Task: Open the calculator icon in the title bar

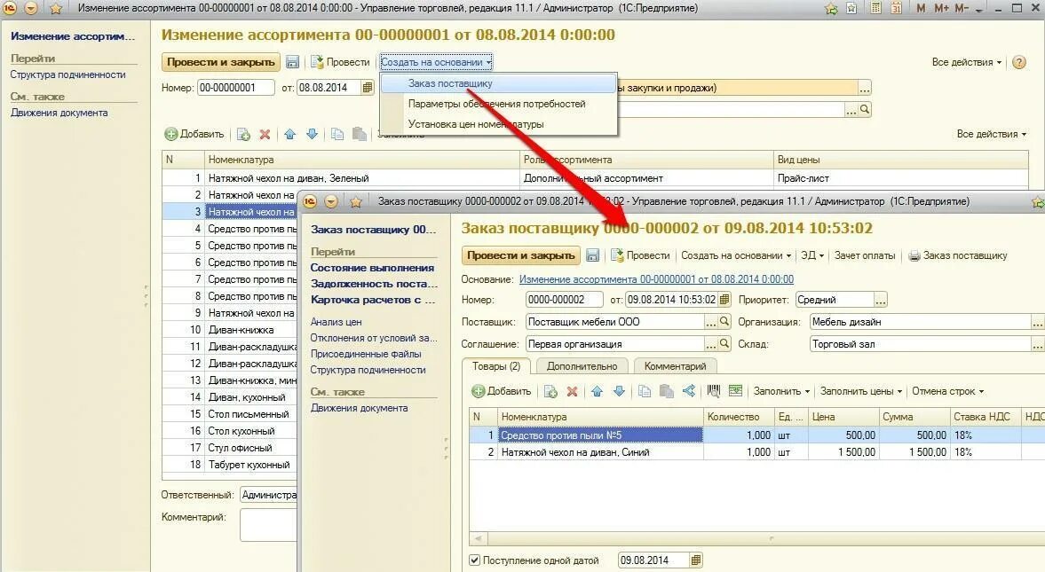Action: [x=876, y=9]
